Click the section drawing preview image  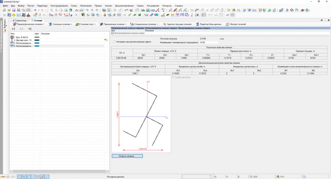point(141,114)
